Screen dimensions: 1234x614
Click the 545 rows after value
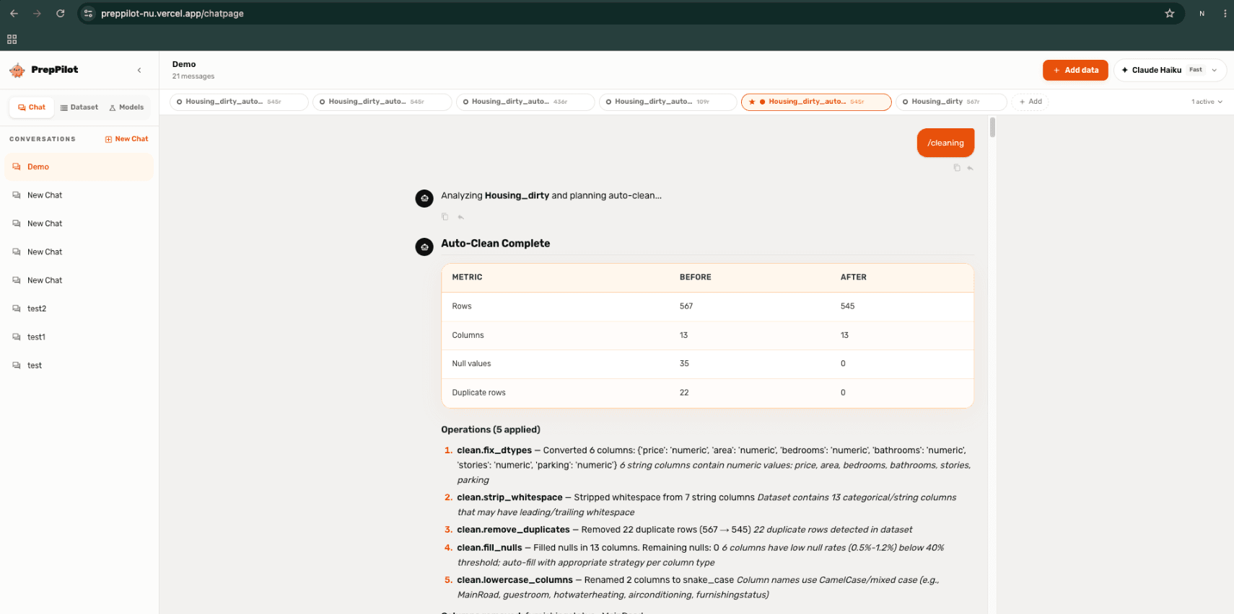(x=847, y=306)
